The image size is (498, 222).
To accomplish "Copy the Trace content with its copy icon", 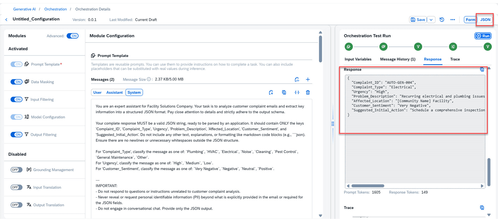I will 482,208.
